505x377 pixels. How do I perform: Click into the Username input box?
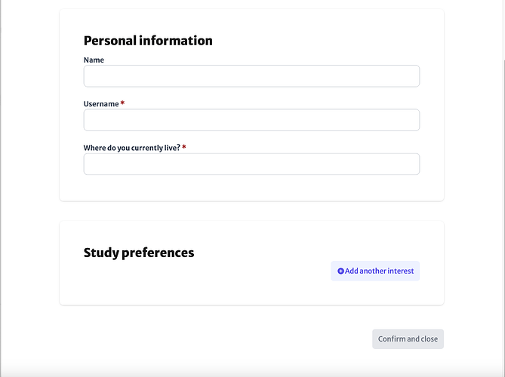[x=251, y=120]
